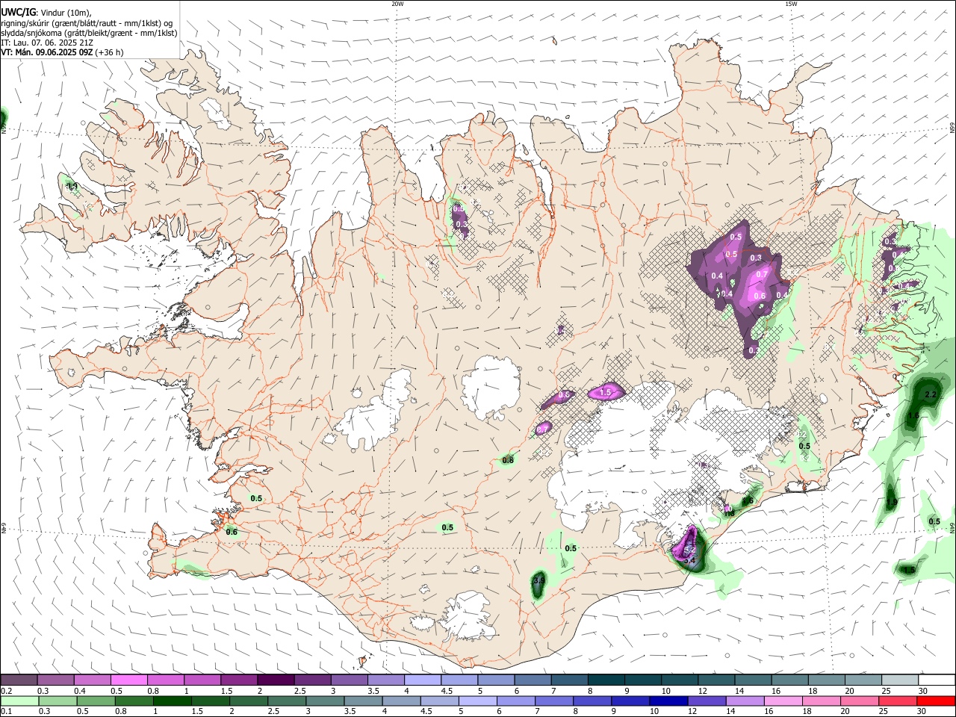The width and height of the screenshot is (956, 717).
Task: Pick the darkest purple snow swatch between 2 and 2.5
Action: pos(276,680)
